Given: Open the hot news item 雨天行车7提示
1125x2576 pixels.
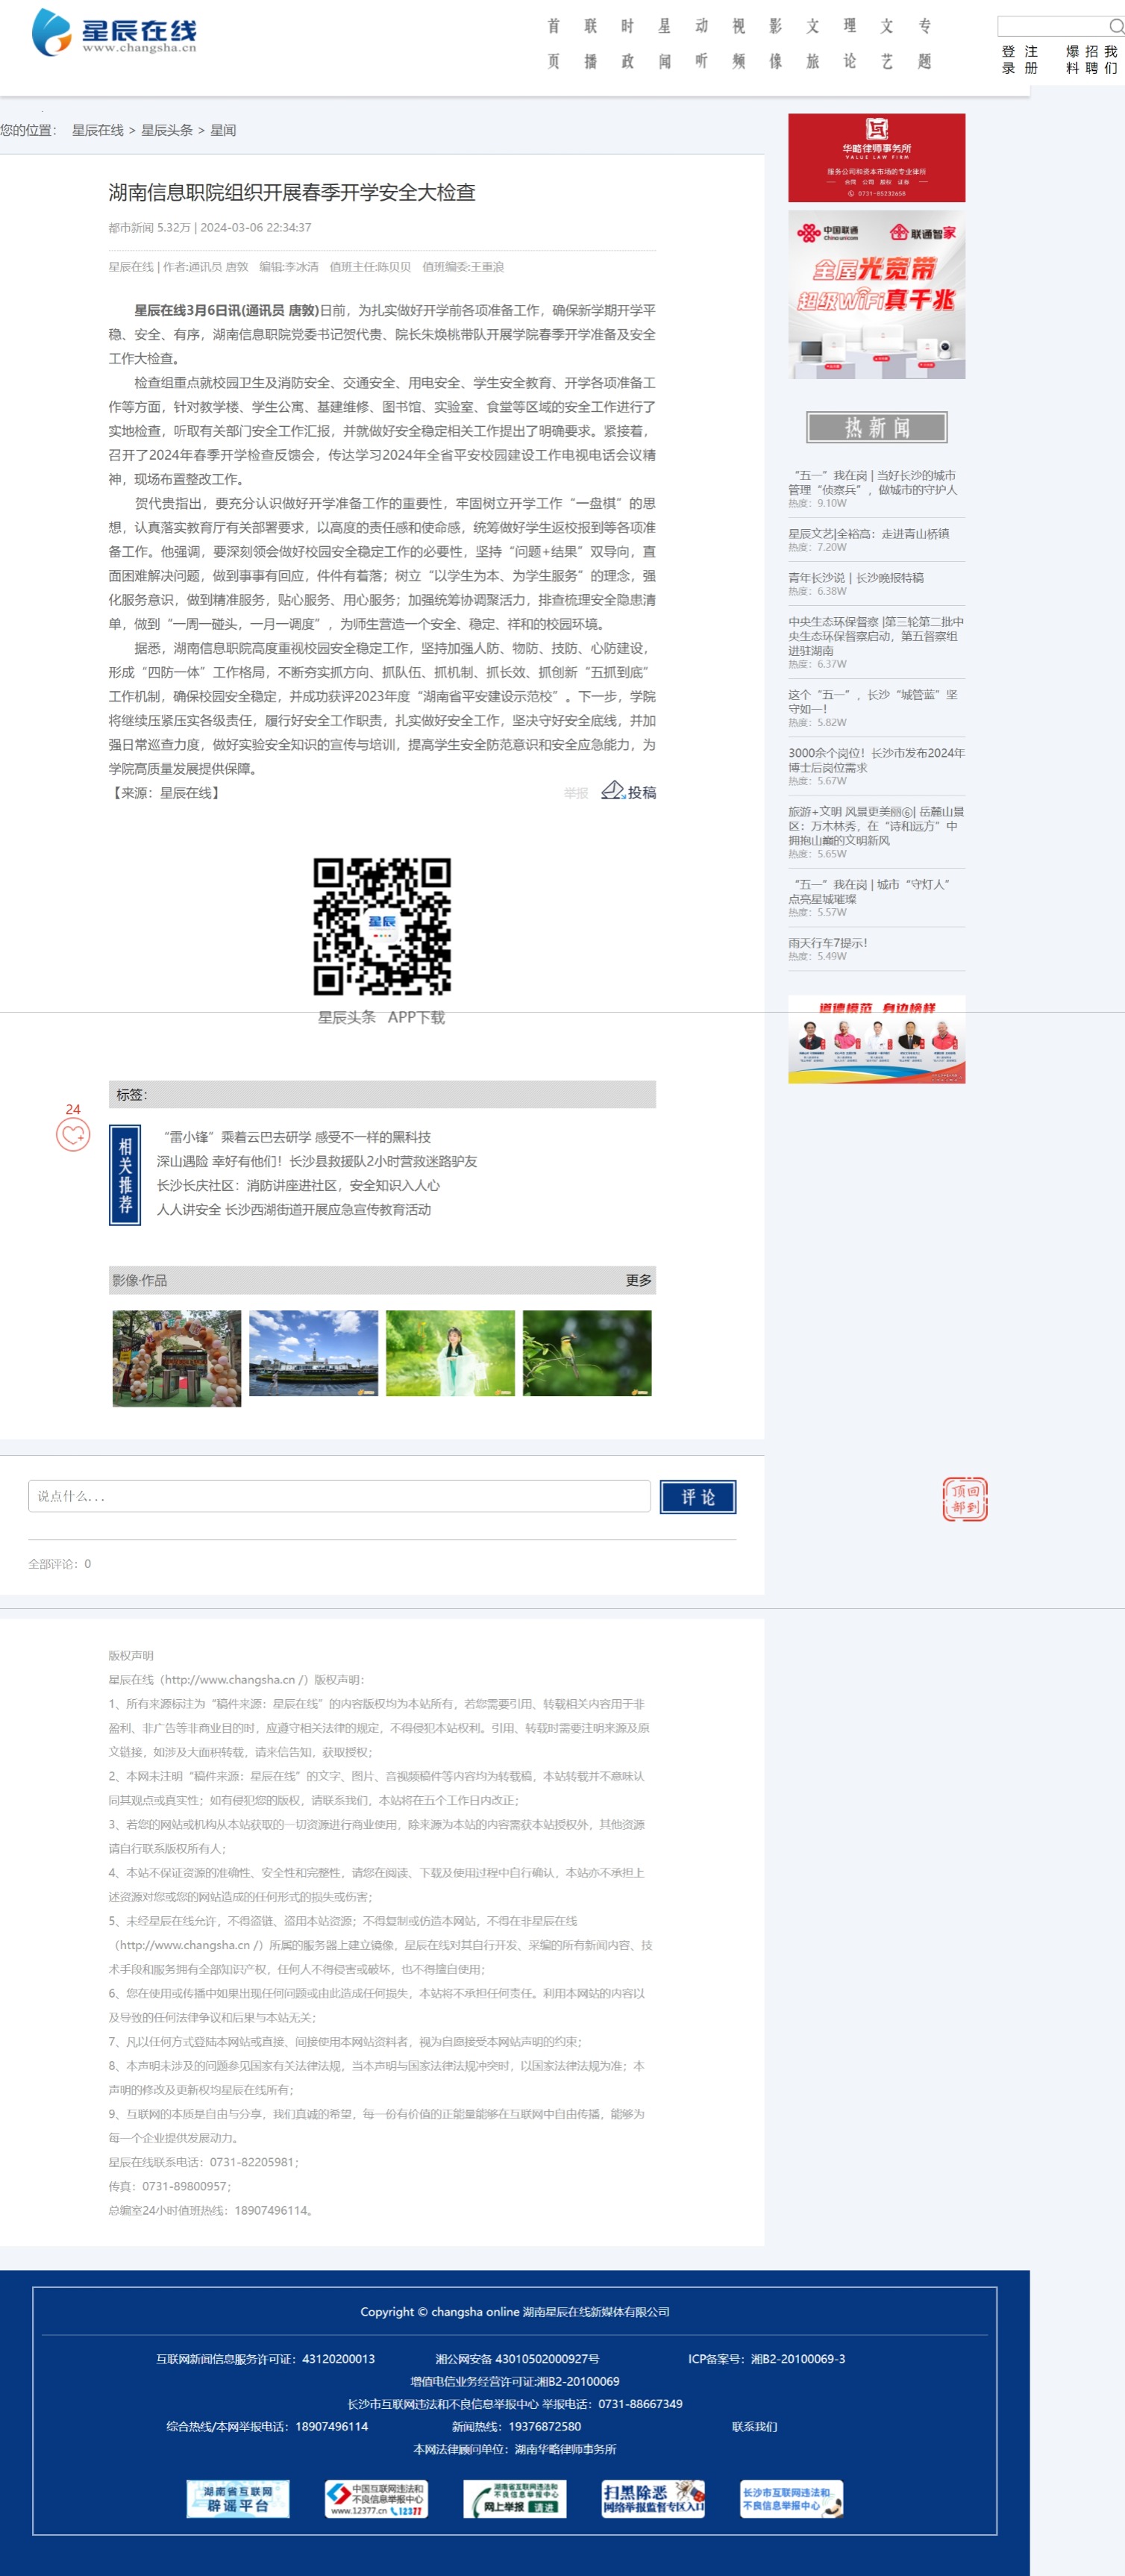Looking at the screenshot, I should pyautogui.click(x=827, y=942).
